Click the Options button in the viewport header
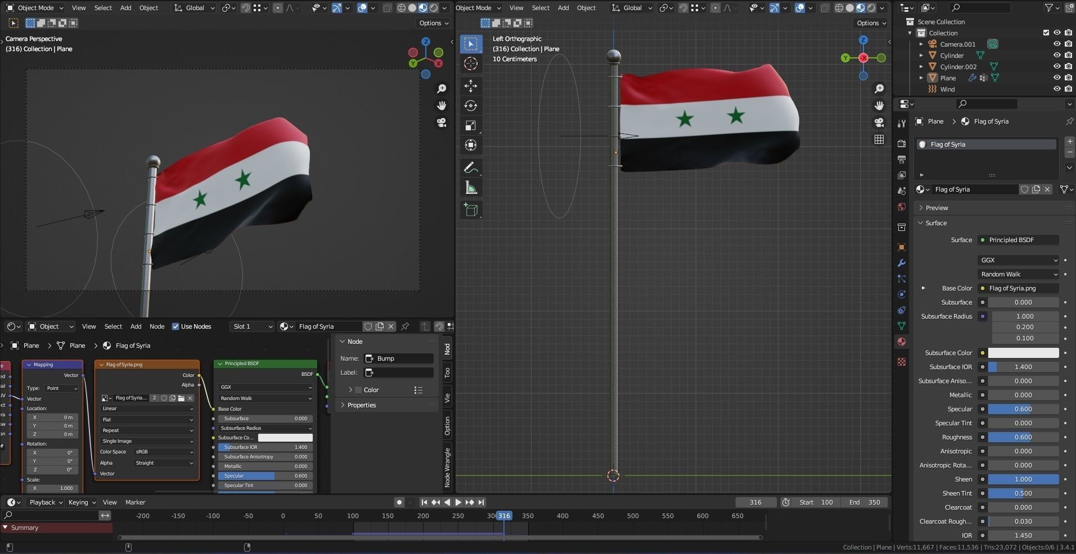Viewport: 1076px width, 554px height. (432, 22)
